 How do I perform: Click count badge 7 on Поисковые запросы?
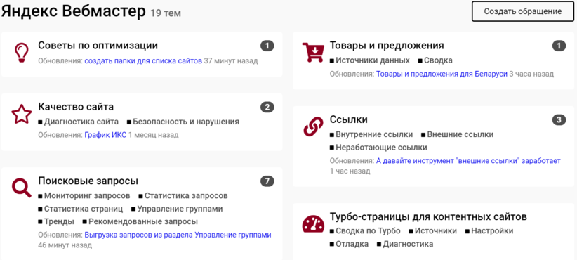[267, 181]
